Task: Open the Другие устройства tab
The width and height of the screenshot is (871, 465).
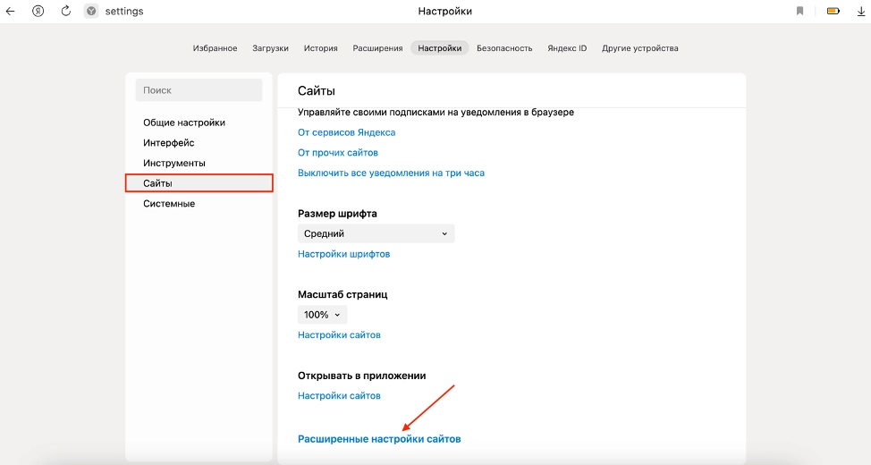Action: (x=640, y=48)
